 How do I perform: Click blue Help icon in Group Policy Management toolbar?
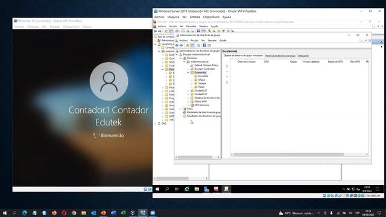click(x=204, y=45)
